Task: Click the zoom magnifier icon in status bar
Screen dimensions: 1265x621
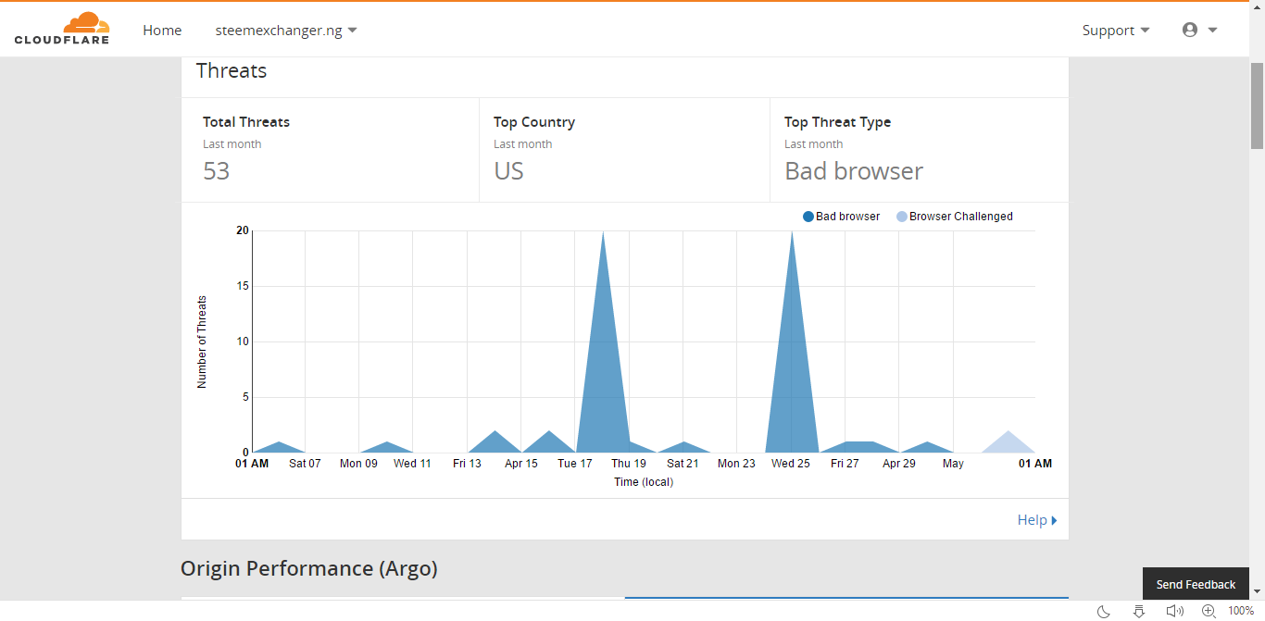Action: (1209, 611)
